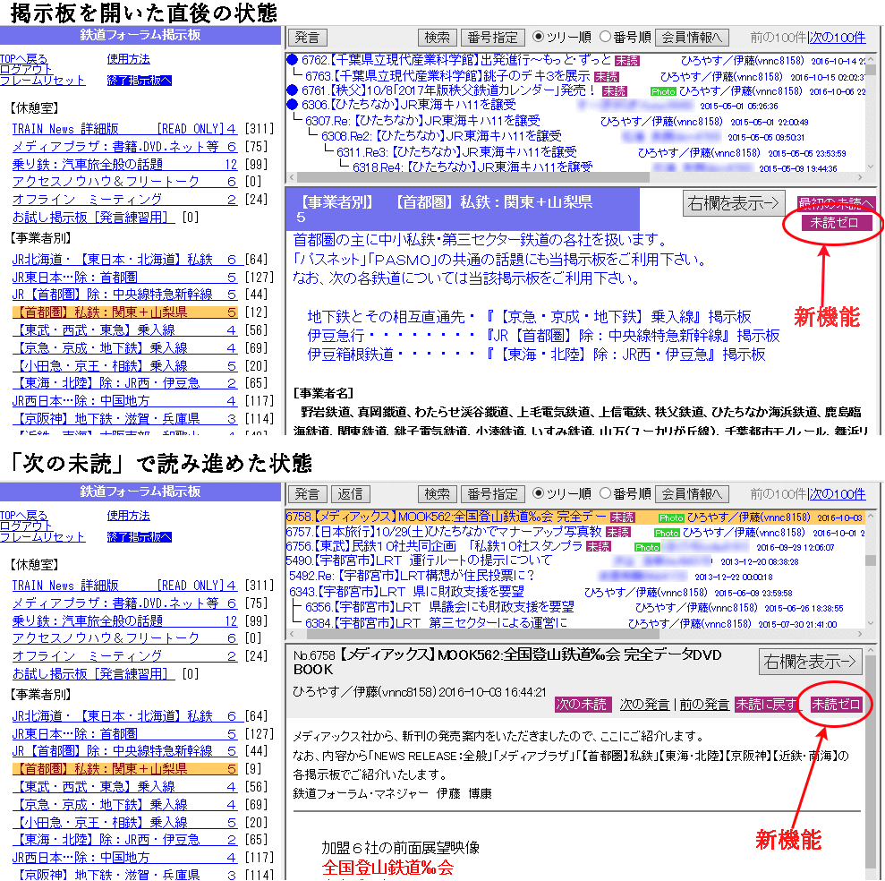Click 番号指定 button in the 掲示板を開いた直後 screenshot
Viewport: 885px width, 881px height.
(x=493, y=38)
